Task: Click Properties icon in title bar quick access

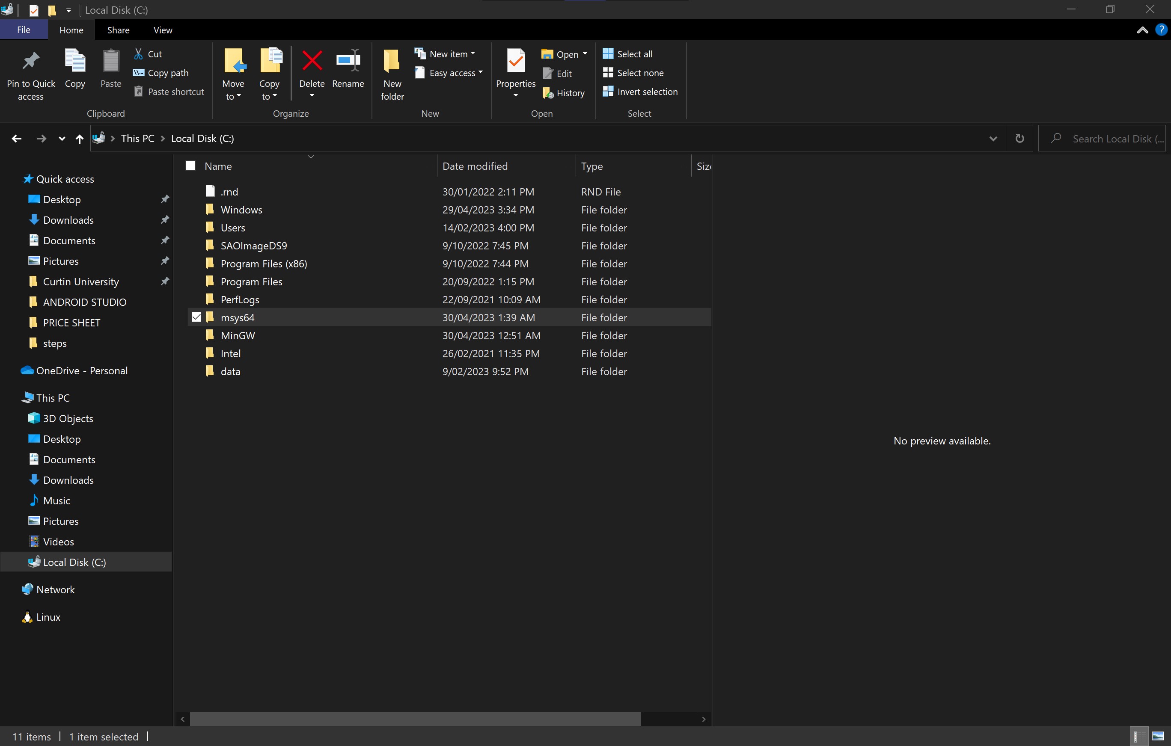Action: (x=34, y=10)
